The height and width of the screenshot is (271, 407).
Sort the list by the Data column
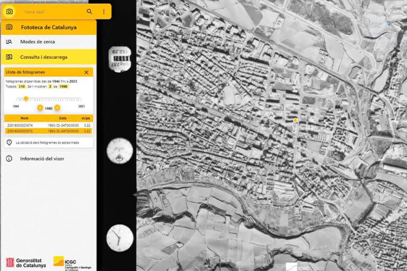(63, 119)
